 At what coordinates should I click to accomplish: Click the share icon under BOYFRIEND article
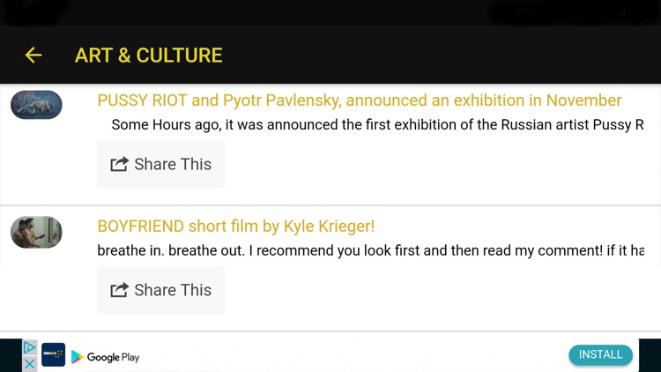click(x=119, y=290)
